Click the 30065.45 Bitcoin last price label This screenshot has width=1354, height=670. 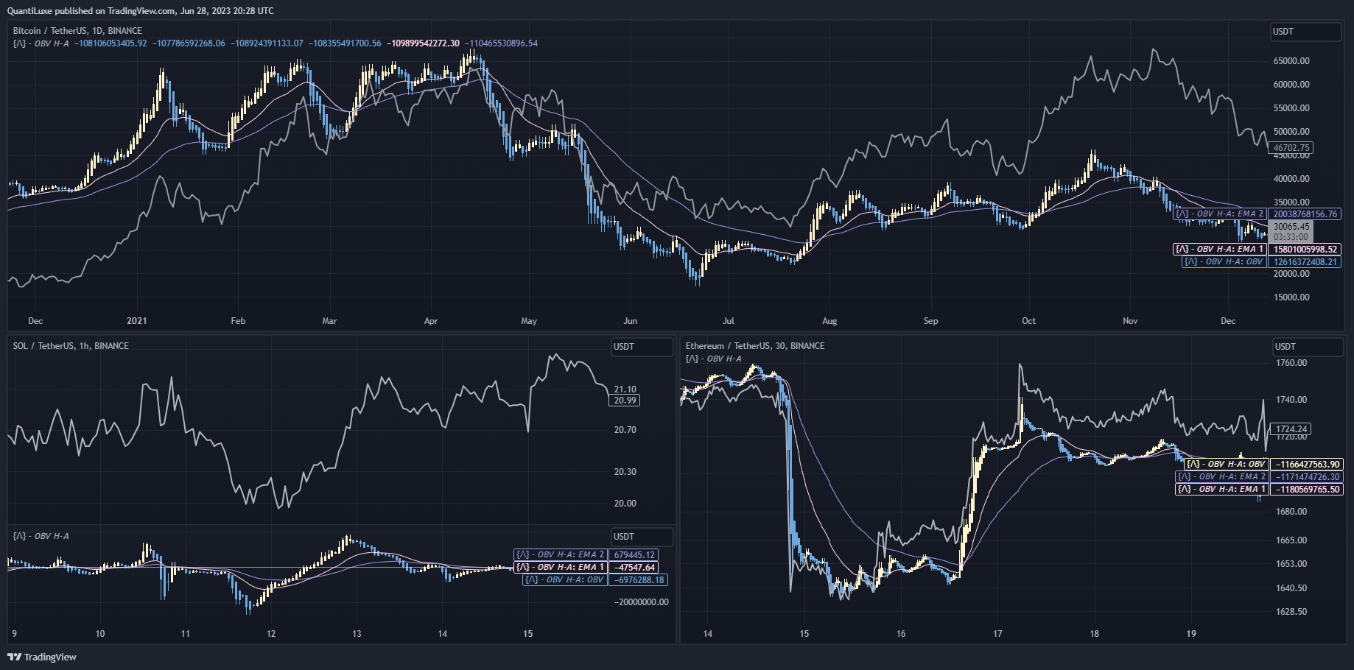coord(1291,227)
